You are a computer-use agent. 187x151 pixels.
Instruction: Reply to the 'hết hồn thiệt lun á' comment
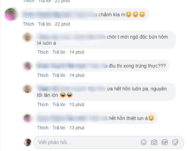[59, 128]
